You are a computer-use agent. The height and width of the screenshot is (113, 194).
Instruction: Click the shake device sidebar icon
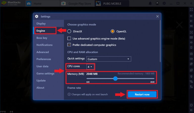[191, 82]
